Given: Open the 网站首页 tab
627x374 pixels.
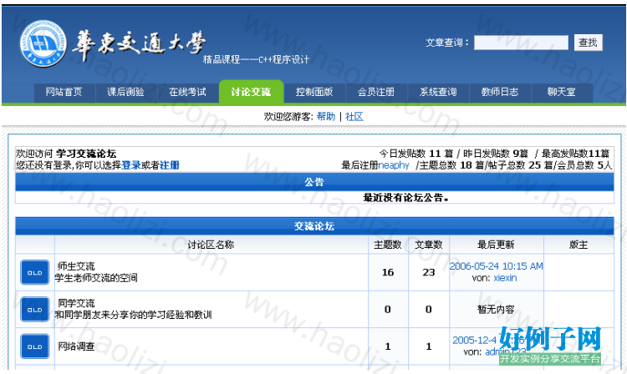Looking at the screenshot, I should (64, 92).
